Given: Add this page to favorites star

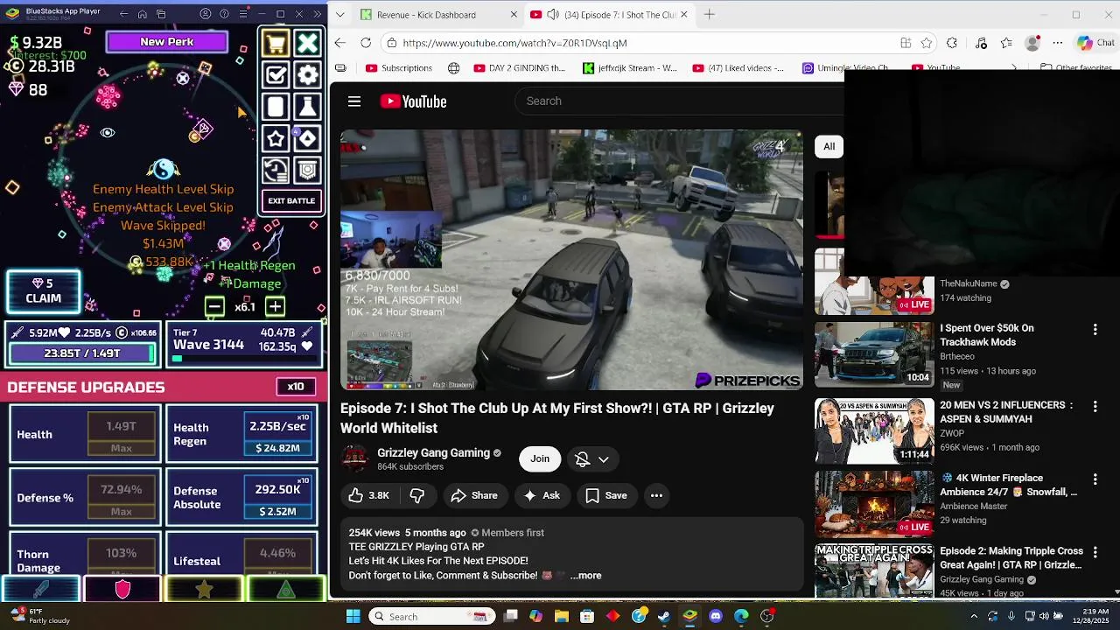Looking at the screenshot, I should pyautogui.click(x=927, y=43).
